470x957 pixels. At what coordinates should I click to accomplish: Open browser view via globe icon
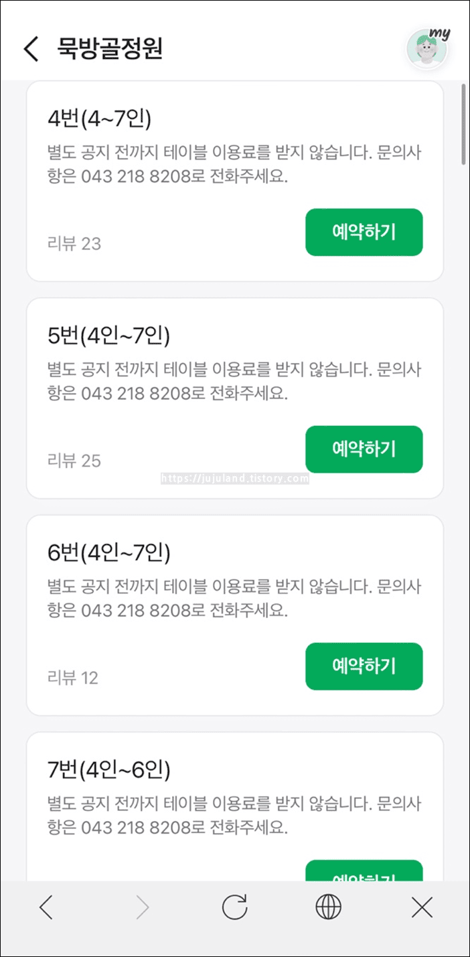[328, 907]
